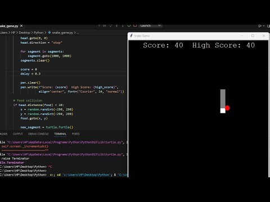Click the 'if head.distance(food) < 20:' line
Image resolution: width=270 pixels, height=202 pixels.
point(38,105)
